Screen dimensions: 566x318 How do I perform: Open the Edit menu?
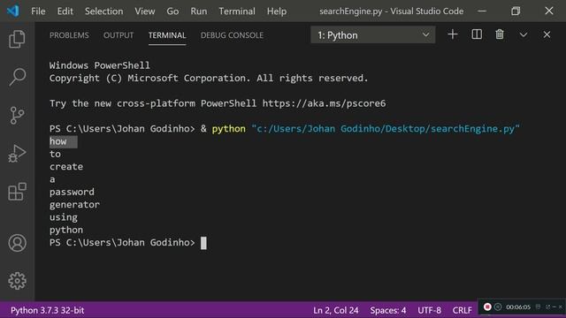click(65, 11)
